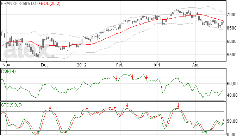The image size is (243, 136).
Task: Click the 50,00 stochastic scale label
Action: (232, 121)
